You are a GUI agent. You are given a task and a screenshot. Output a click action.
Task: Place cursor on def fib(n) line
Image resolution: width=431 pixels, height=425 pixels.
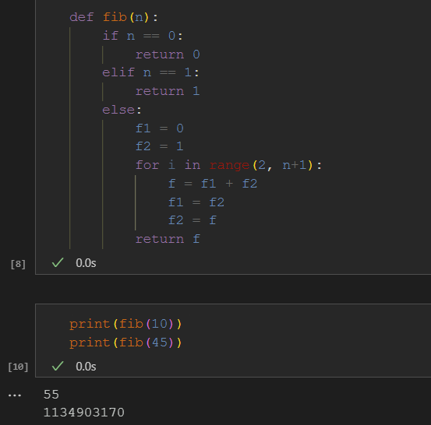coord(114,17)
